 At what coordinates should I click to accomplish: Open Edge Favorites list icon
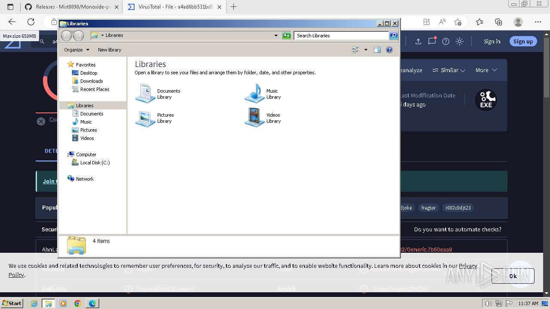click(480, 22)
